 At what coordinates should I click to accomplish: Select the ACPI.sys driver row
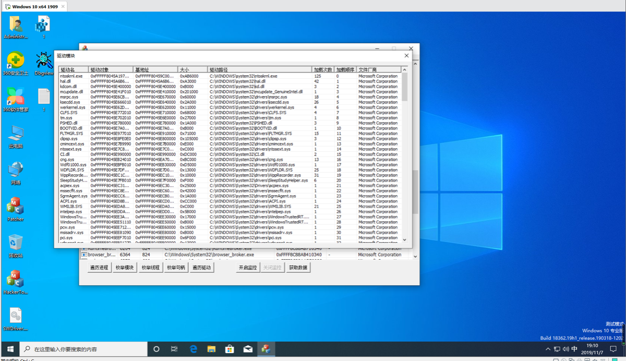coord(230,201)
